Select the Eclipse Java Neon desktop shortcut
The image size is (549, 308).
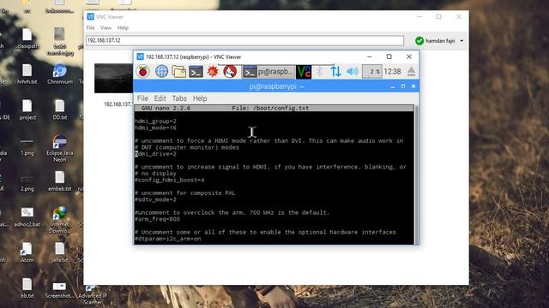60,149
